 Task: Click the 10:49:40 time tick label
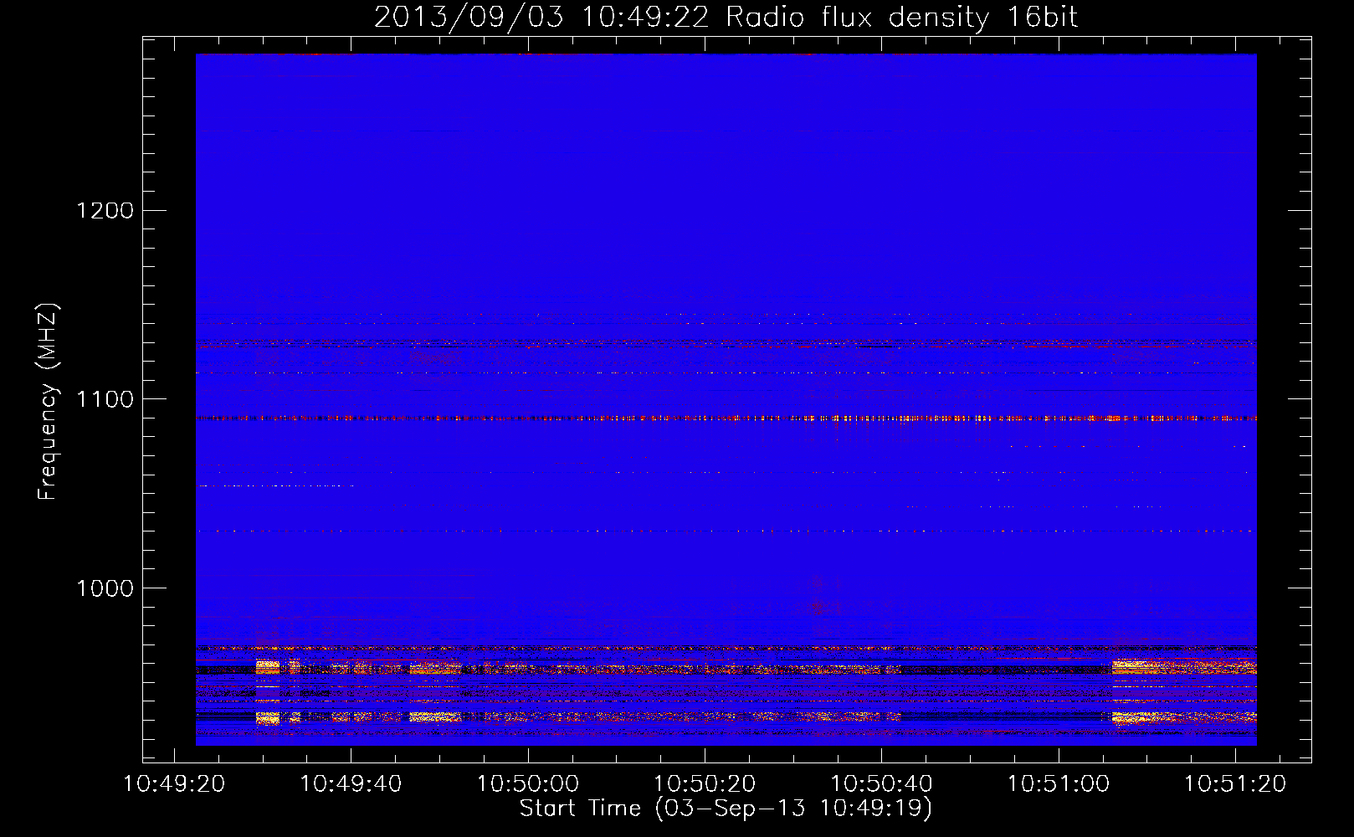pyautogui.click(x=351, y=784)
